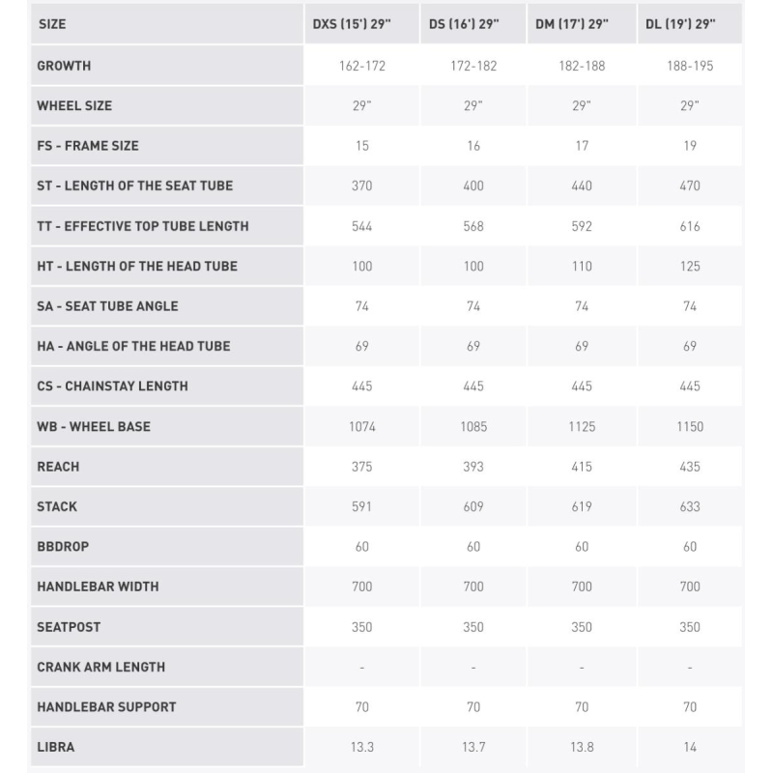The height and width of the screenshot is (773, 773).
Task: Click the SIZE header cell
Action: tap(52, 24)
